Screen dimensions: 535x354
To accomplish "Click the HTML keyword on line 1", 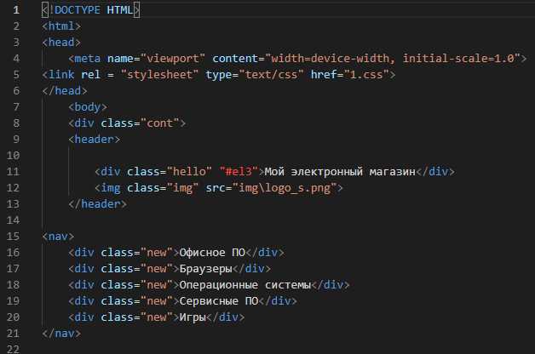I will click(x=120, y=10).
